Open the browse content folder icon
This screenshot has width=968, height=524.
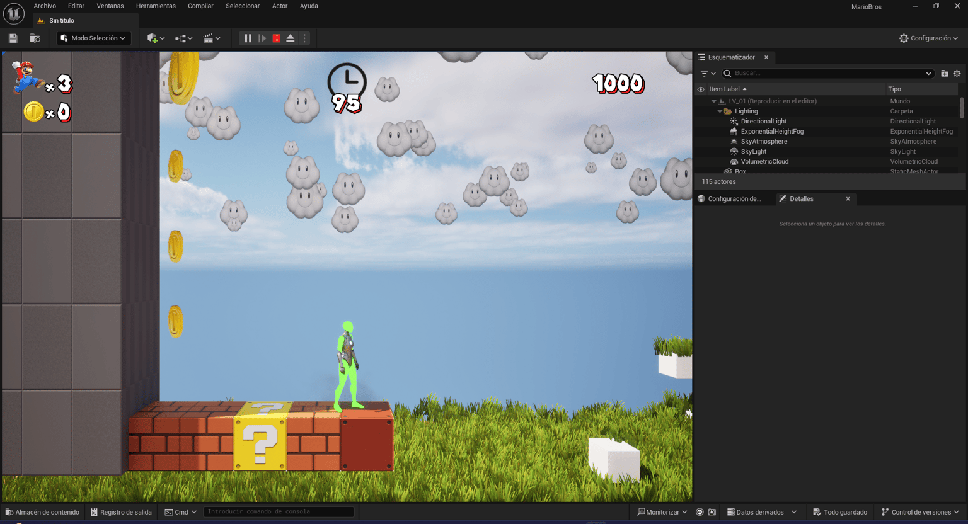(35, 38)
